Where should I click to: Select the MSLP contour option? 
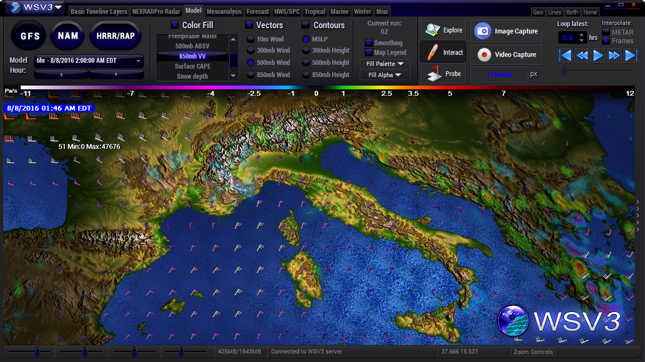point(306,39)
